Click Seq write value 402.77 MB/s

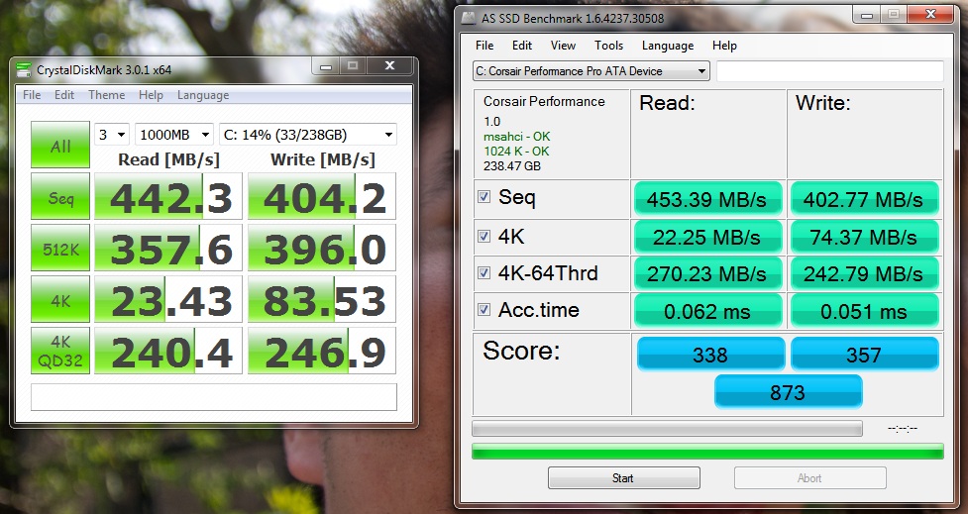pyautogui.click(x=864, y=199)
